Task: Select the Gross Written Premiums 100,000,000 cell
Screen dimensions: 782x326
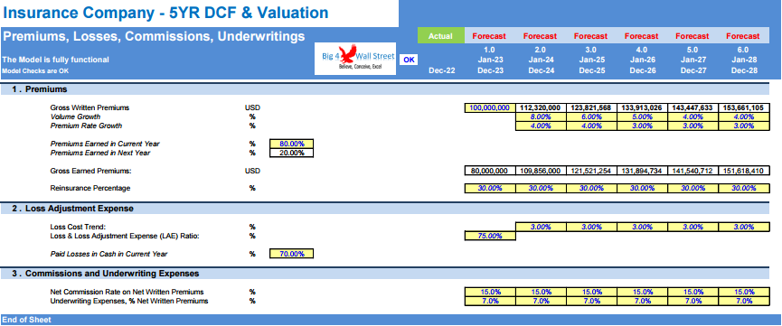Action: point(489,107)
